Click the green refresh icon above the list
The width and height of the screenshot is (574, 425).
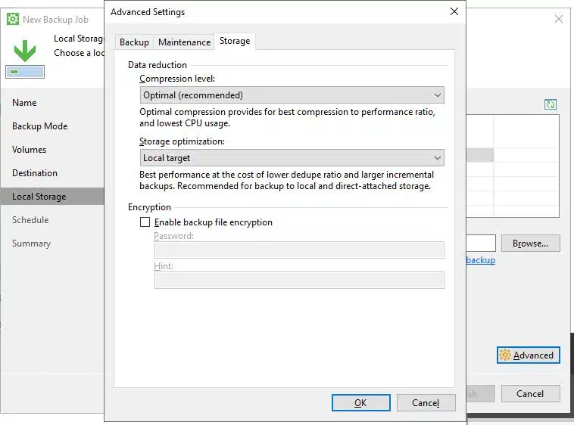point(551,104)
